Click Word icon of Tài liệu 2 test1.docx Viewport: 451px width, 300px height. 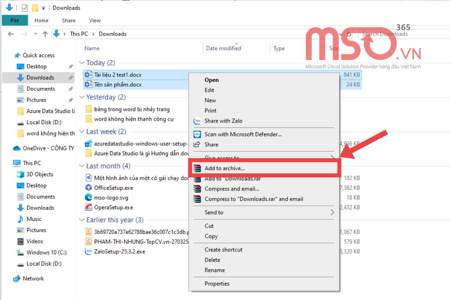(88, 75)
